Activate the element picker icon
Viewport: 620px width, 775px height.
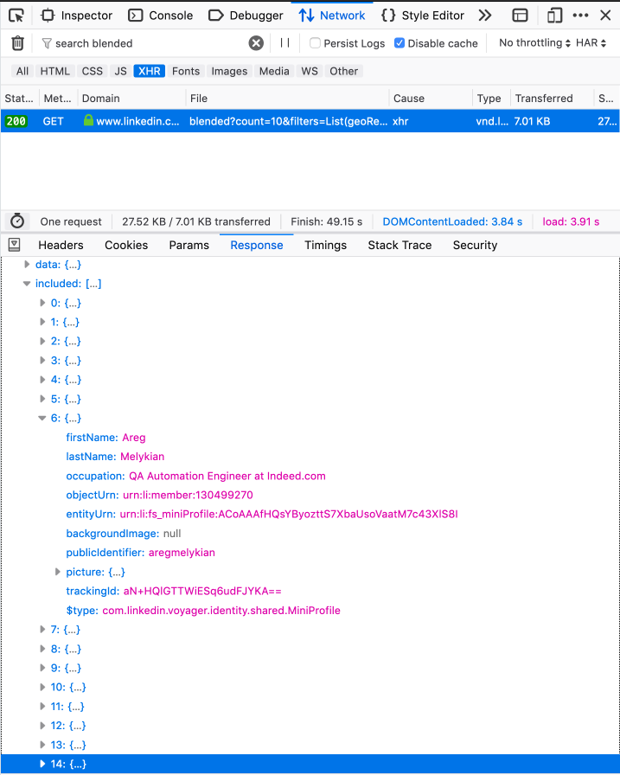tap(16, 16)
